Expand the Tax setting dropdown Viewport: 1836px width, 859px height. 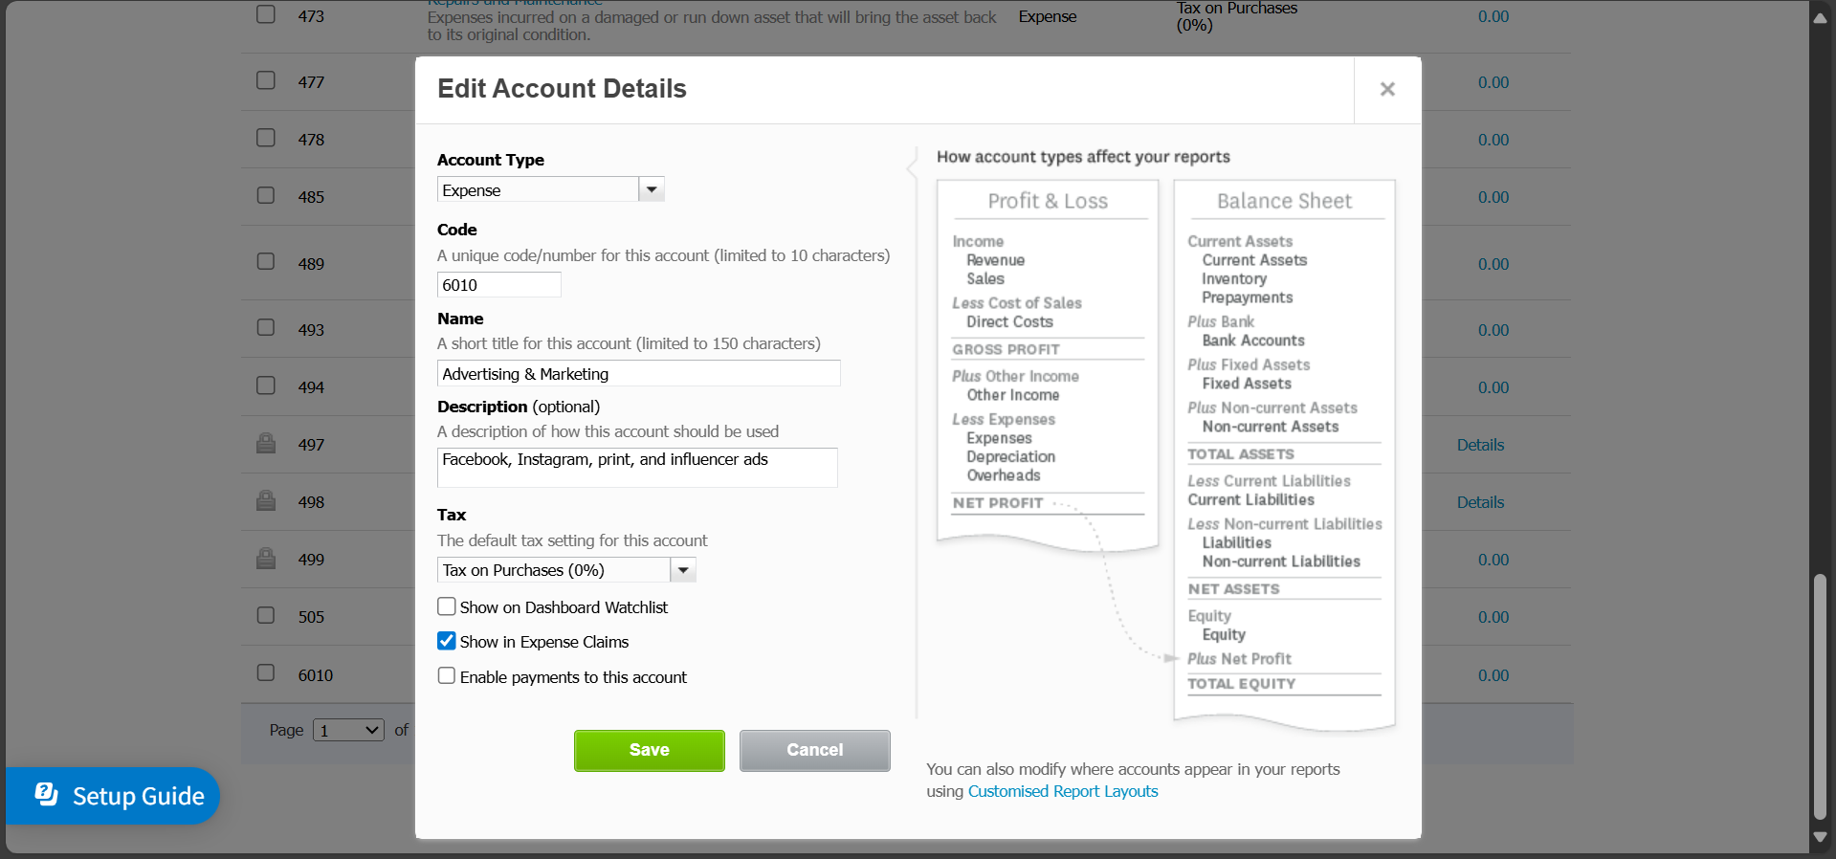683,570
